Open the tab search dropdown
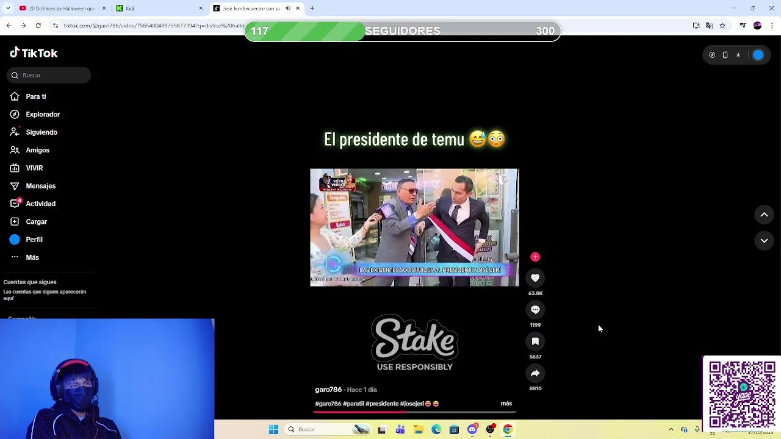Viewport: 781px width, 439px height. [x=8, y=9]
